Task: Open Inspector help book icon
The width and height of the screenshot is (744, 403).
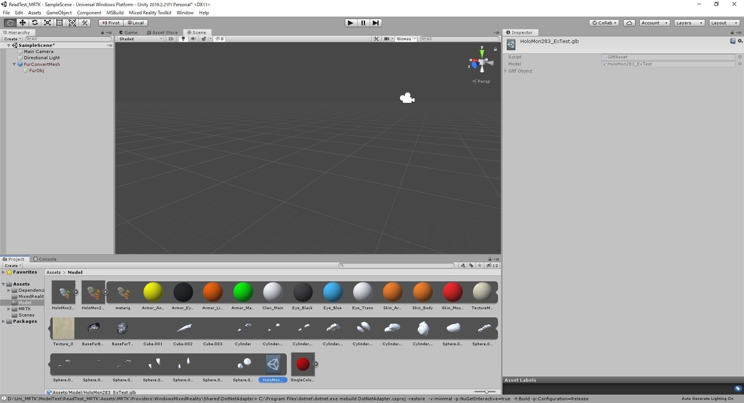Action: coord(732,42)
